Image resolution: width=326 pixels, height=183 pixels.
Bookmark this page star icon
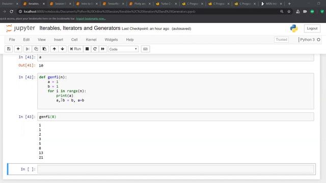(289, 12)
